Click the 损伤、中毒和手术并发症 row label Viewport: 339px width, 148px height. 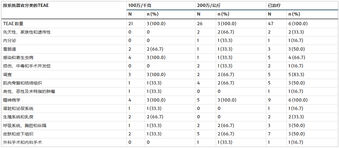click(27, 66)
